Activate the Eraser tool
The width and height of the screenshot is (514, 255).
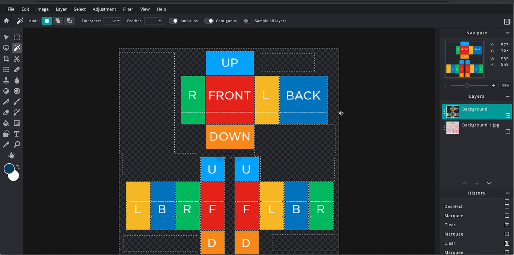(x=6, y=112)
